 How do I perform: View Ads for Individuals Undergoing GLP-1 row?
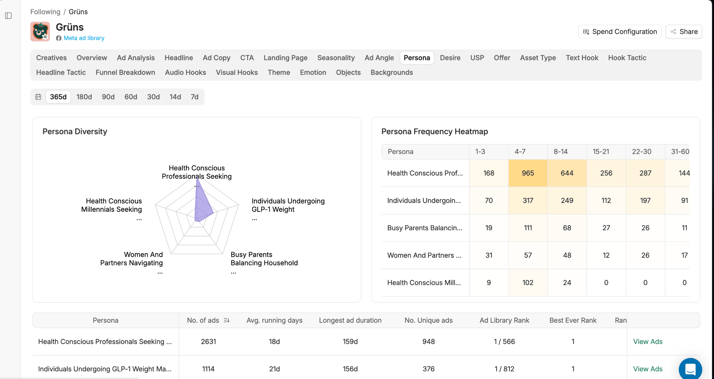coord(648,369)
